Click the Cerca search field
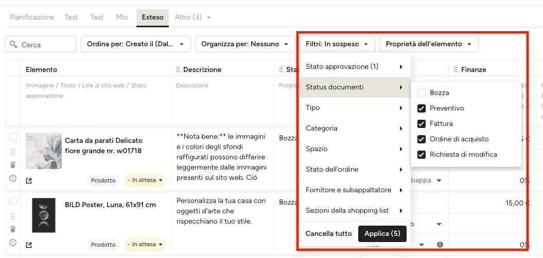The width and height of the screenshot is (543, 258). pyautogui.click(x=41, y=44)
